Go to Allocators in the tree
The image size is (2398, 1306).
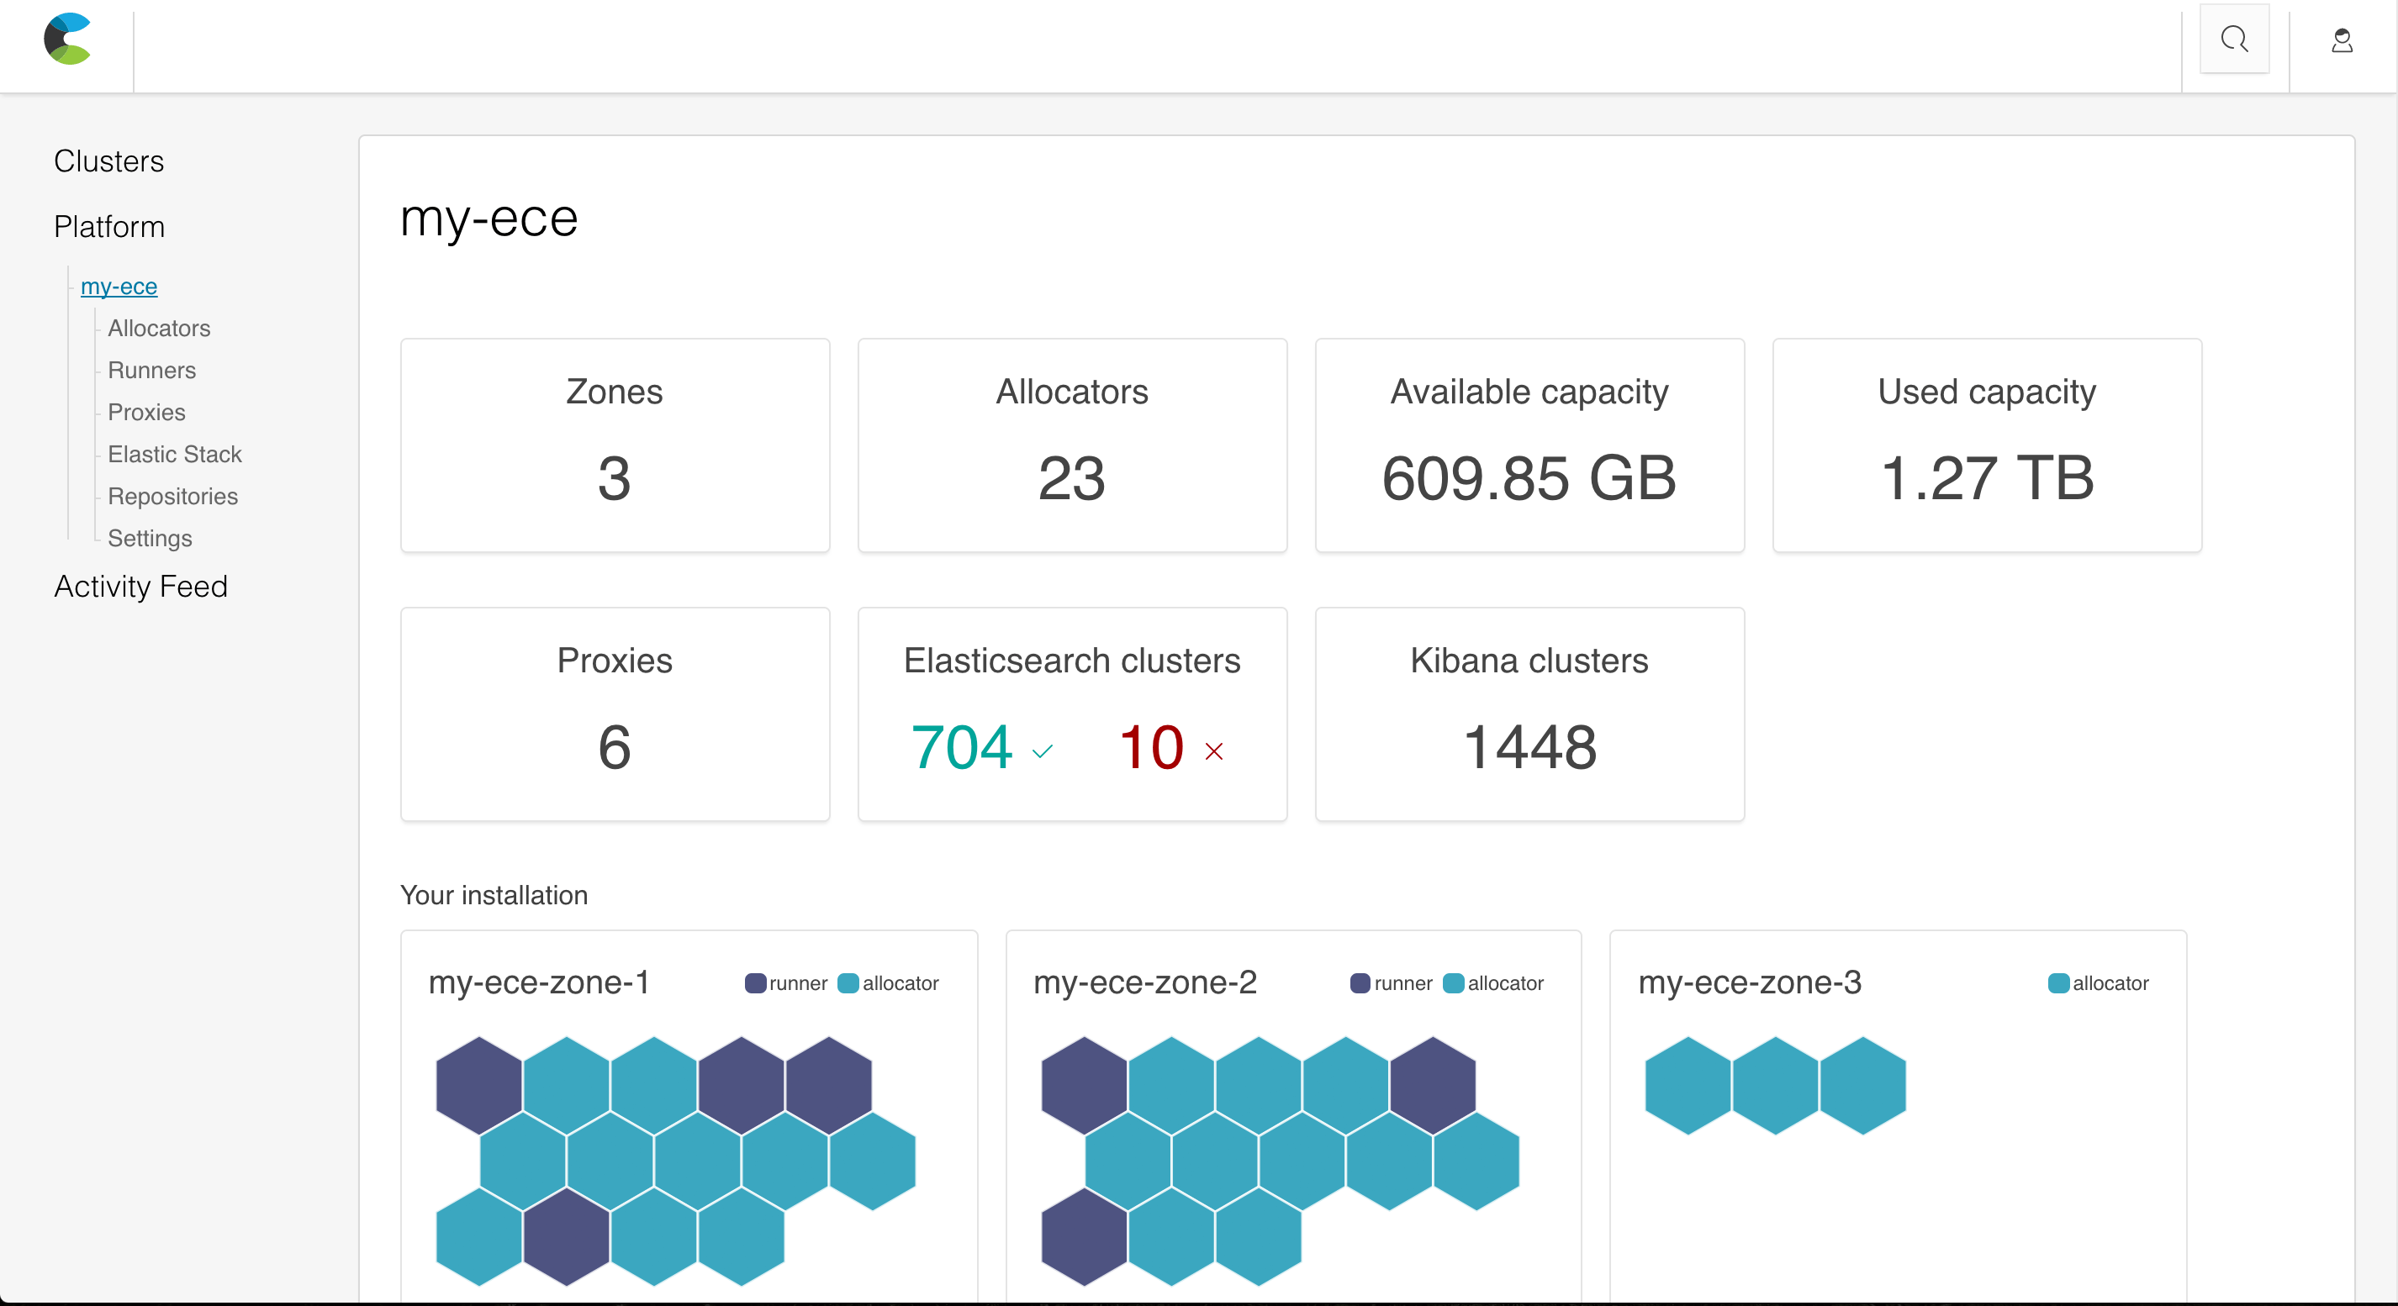coord(159,329)
